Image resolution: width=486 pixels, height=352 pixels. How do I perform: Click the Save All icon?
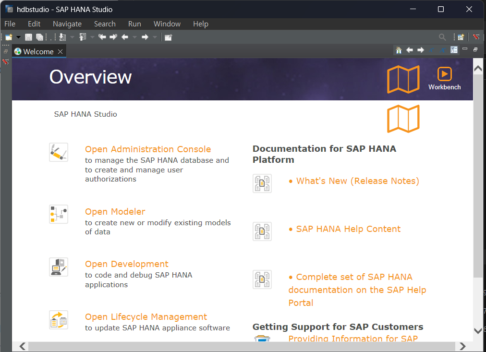[x=40, y=37]
